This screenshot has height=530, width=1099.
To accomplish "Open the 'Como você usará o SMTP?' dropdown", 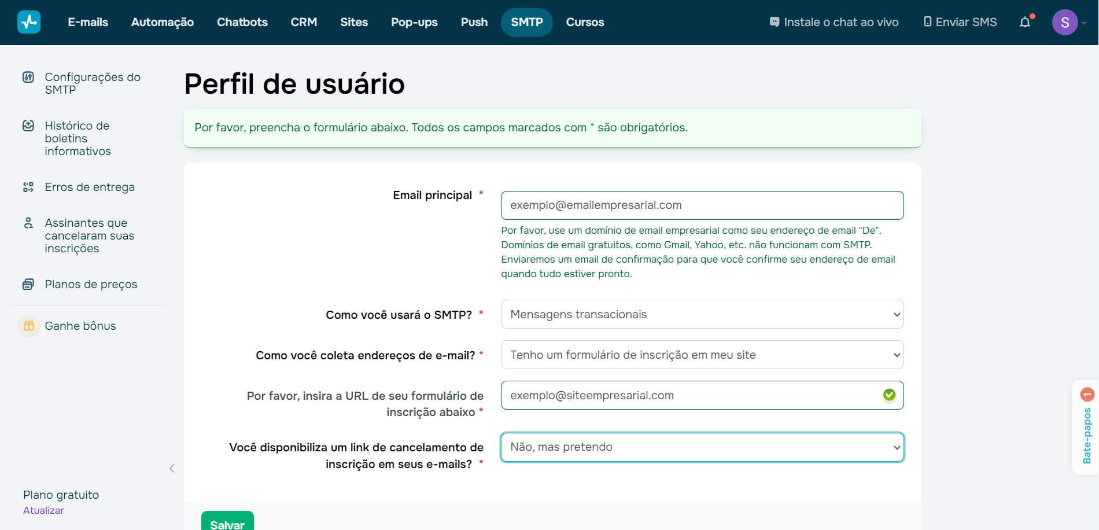I will tap(702, 314).
